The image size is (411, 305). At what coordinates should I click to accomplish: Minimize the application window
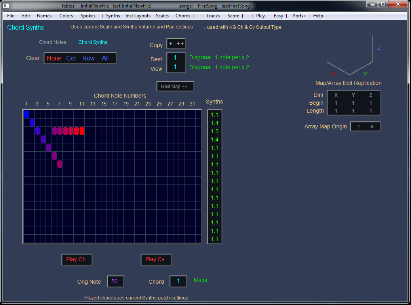(x=372, y=4)
